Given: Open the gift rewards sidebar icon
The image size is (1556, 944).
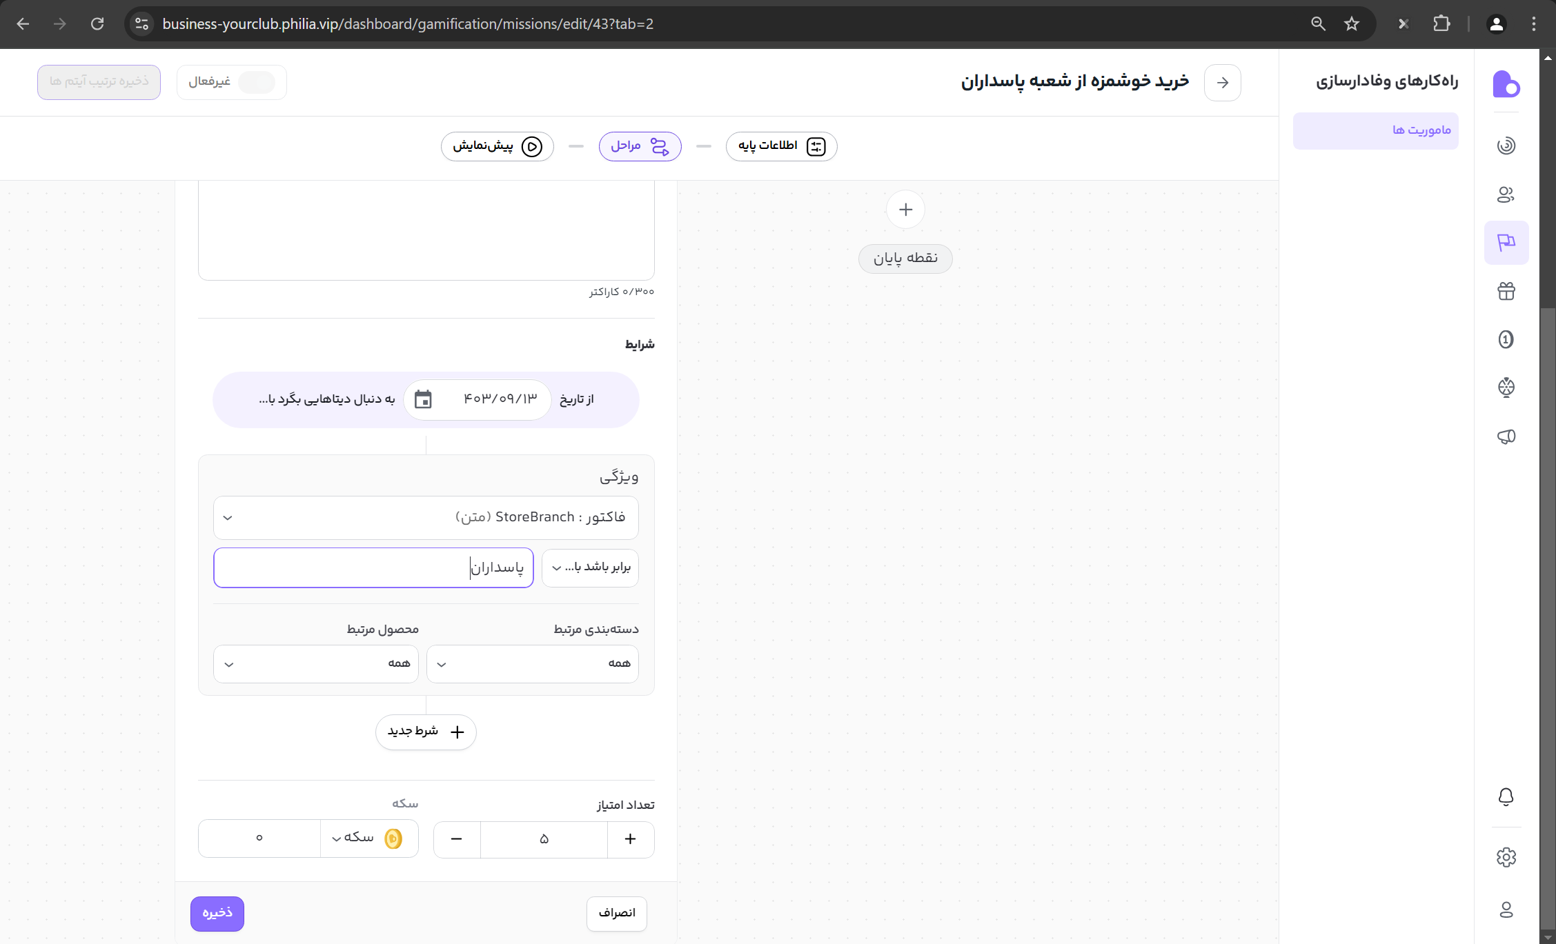Looking at the screenshot, I should (x=1506, y=291).
